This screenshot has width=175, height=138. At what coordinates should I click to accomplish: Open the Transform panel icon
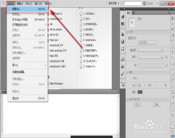123,49
